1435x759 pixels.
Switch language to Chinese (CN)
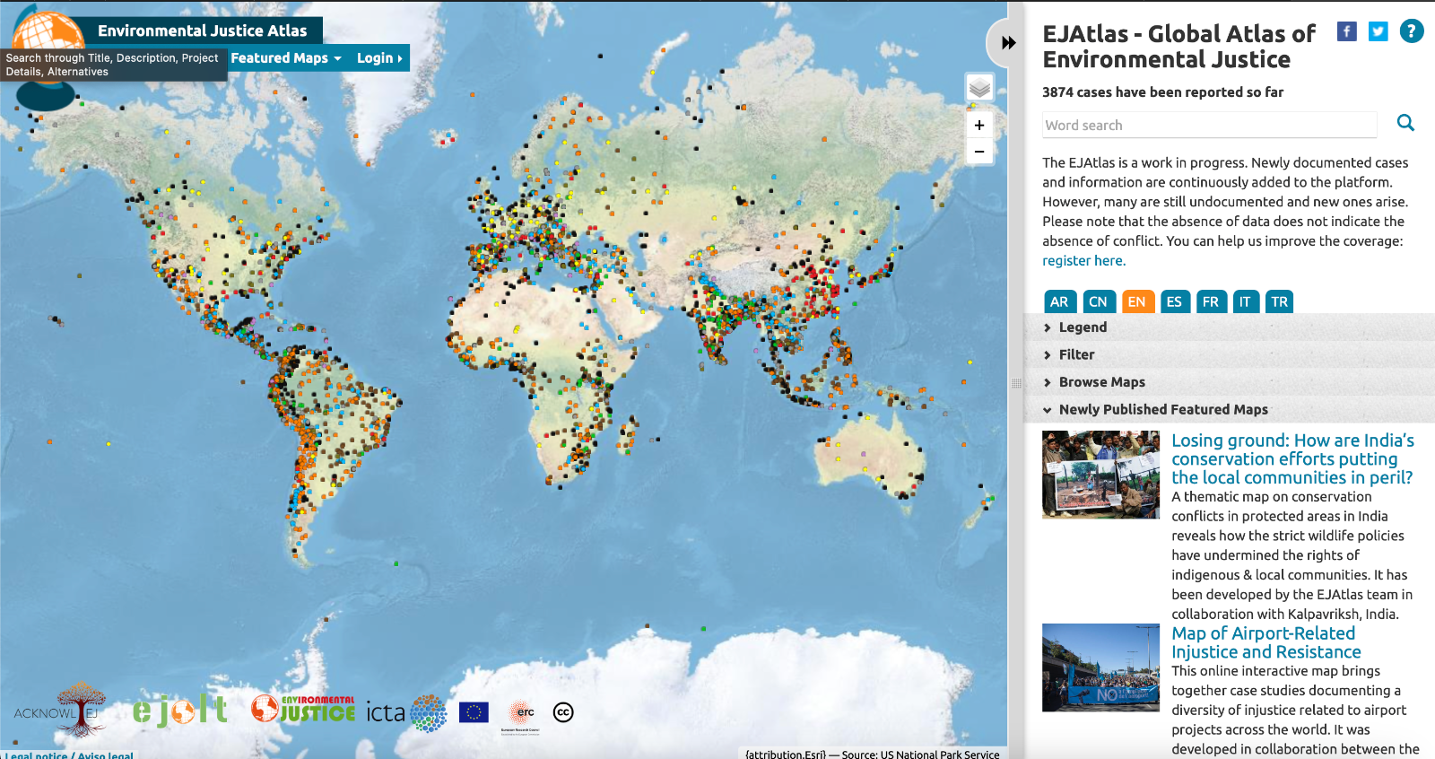[1098, 301]
